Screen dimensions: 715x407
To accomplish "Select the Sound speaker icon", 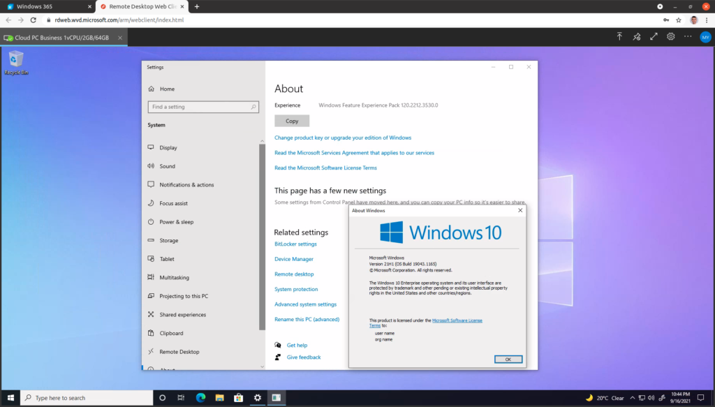I will tap(151, 166).
